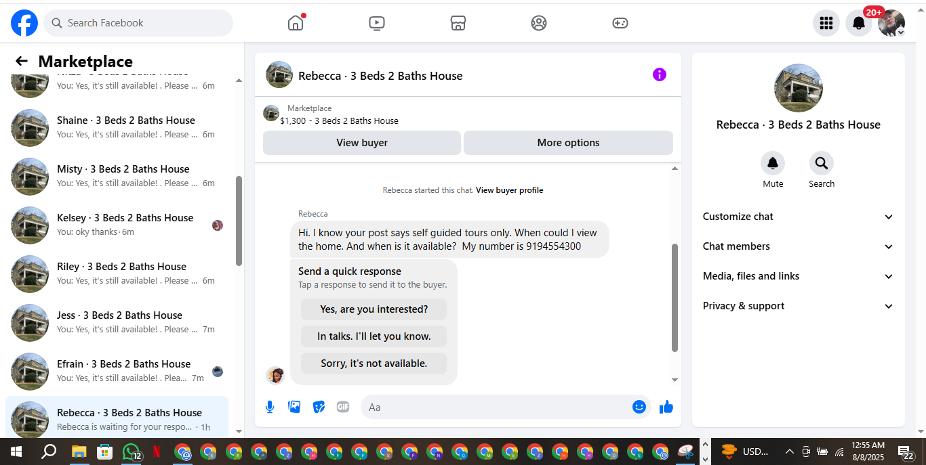Screen dimensions: 926x465
Task: Open the Facebook apps grid menu
Action: tap(826, 23)
